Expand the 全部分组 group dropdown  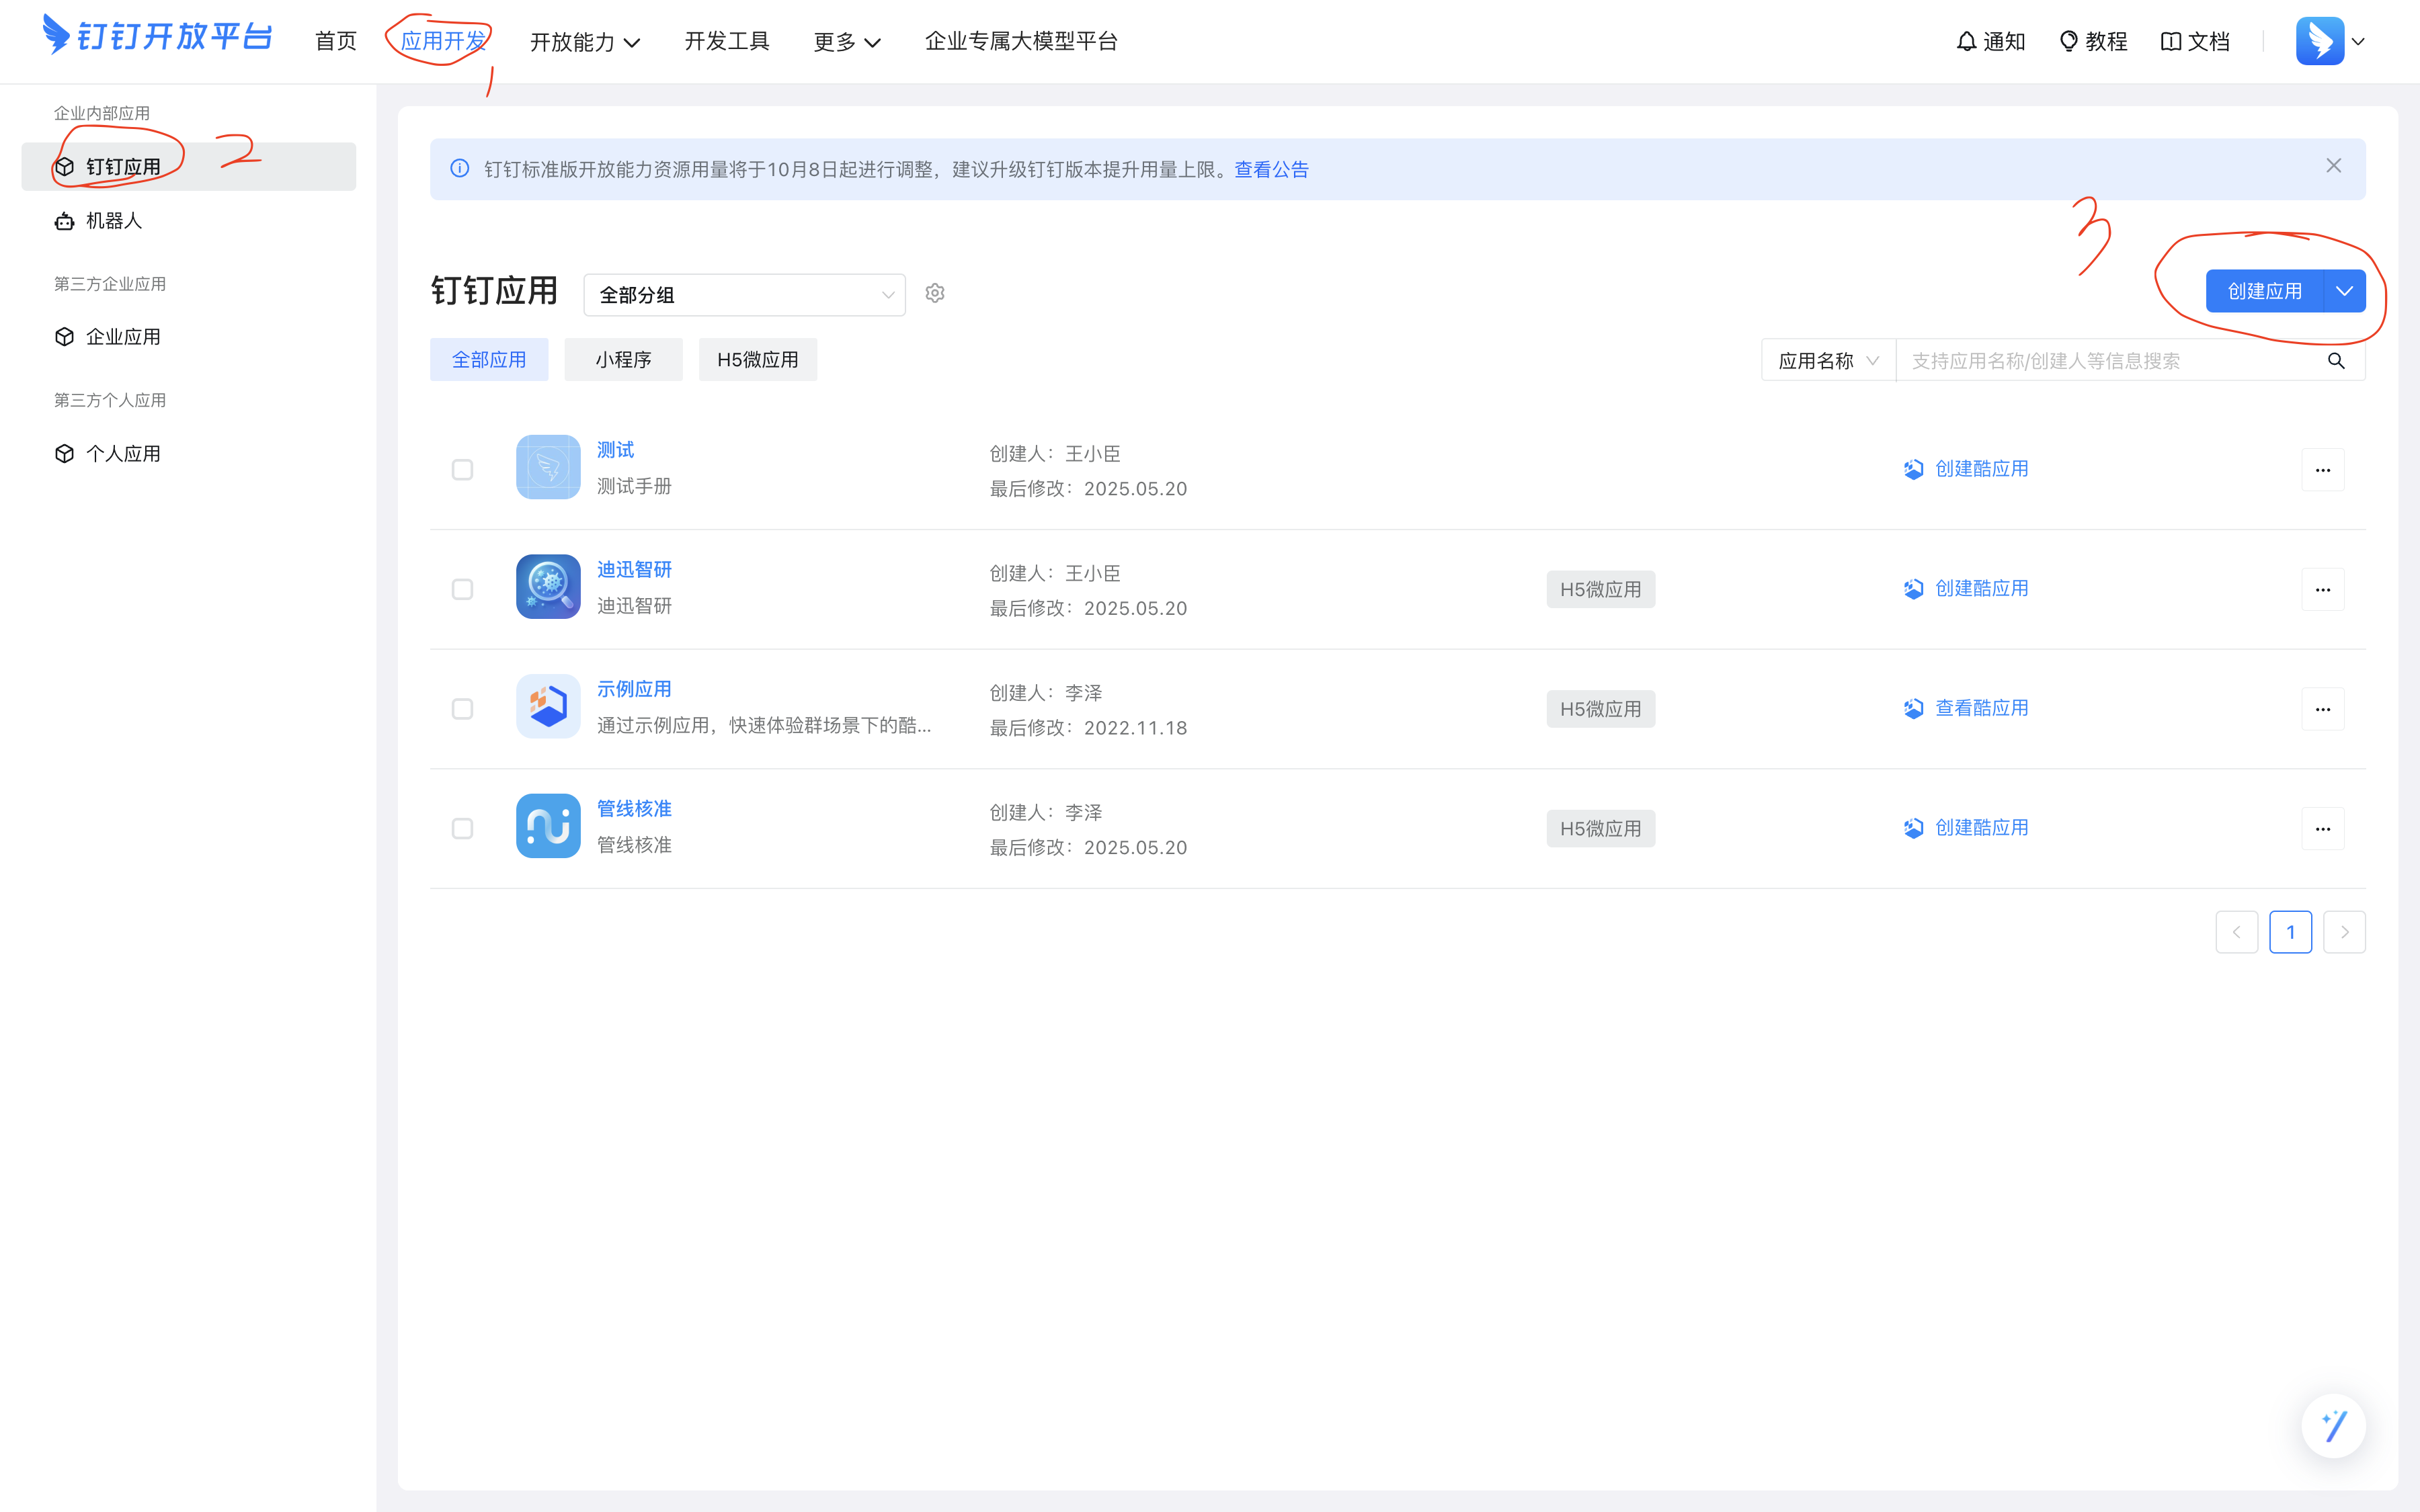click(x=745, y=295)
